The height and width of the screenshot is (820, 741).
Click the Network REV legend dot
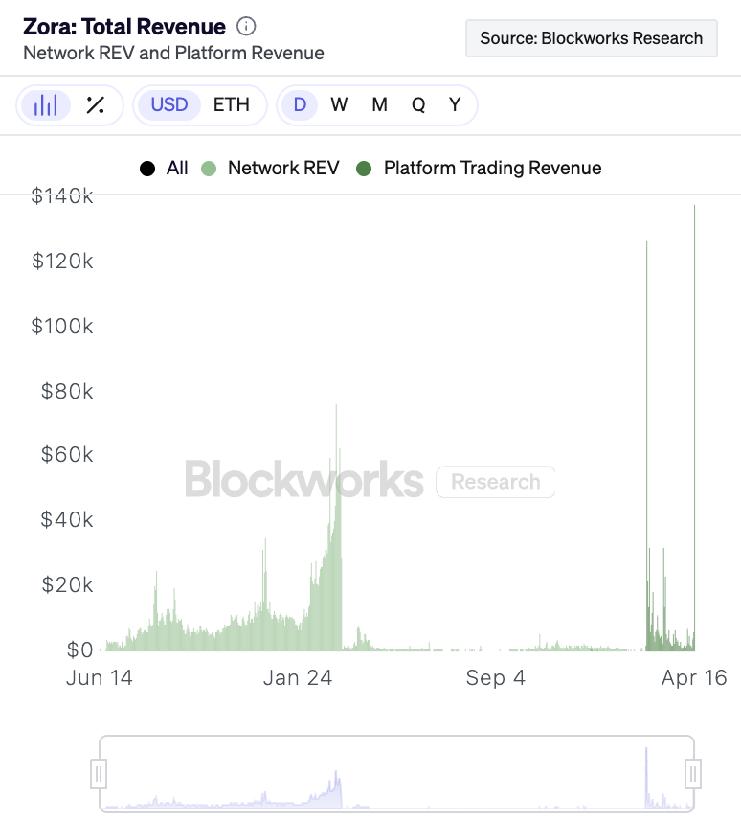(x=210, y=169)
